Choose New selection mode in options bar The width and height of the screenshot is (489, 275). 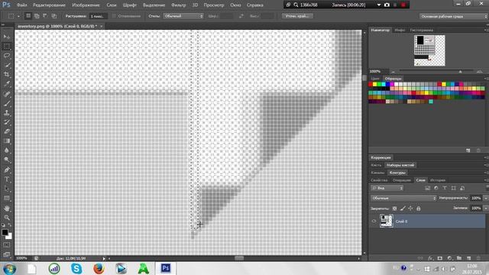pos(28,16)
